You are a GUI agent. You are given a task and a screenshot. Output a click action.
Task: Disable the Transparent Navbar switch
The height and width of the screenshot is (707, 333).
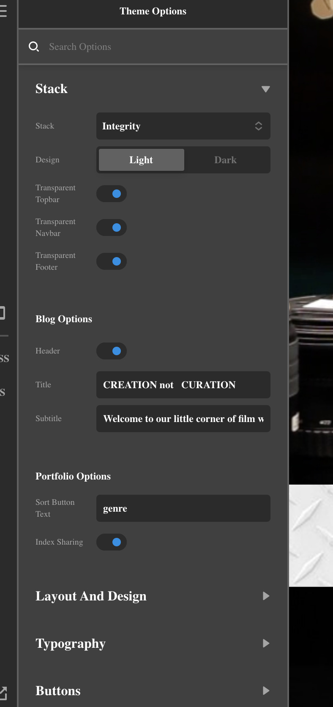click(112, 227)
